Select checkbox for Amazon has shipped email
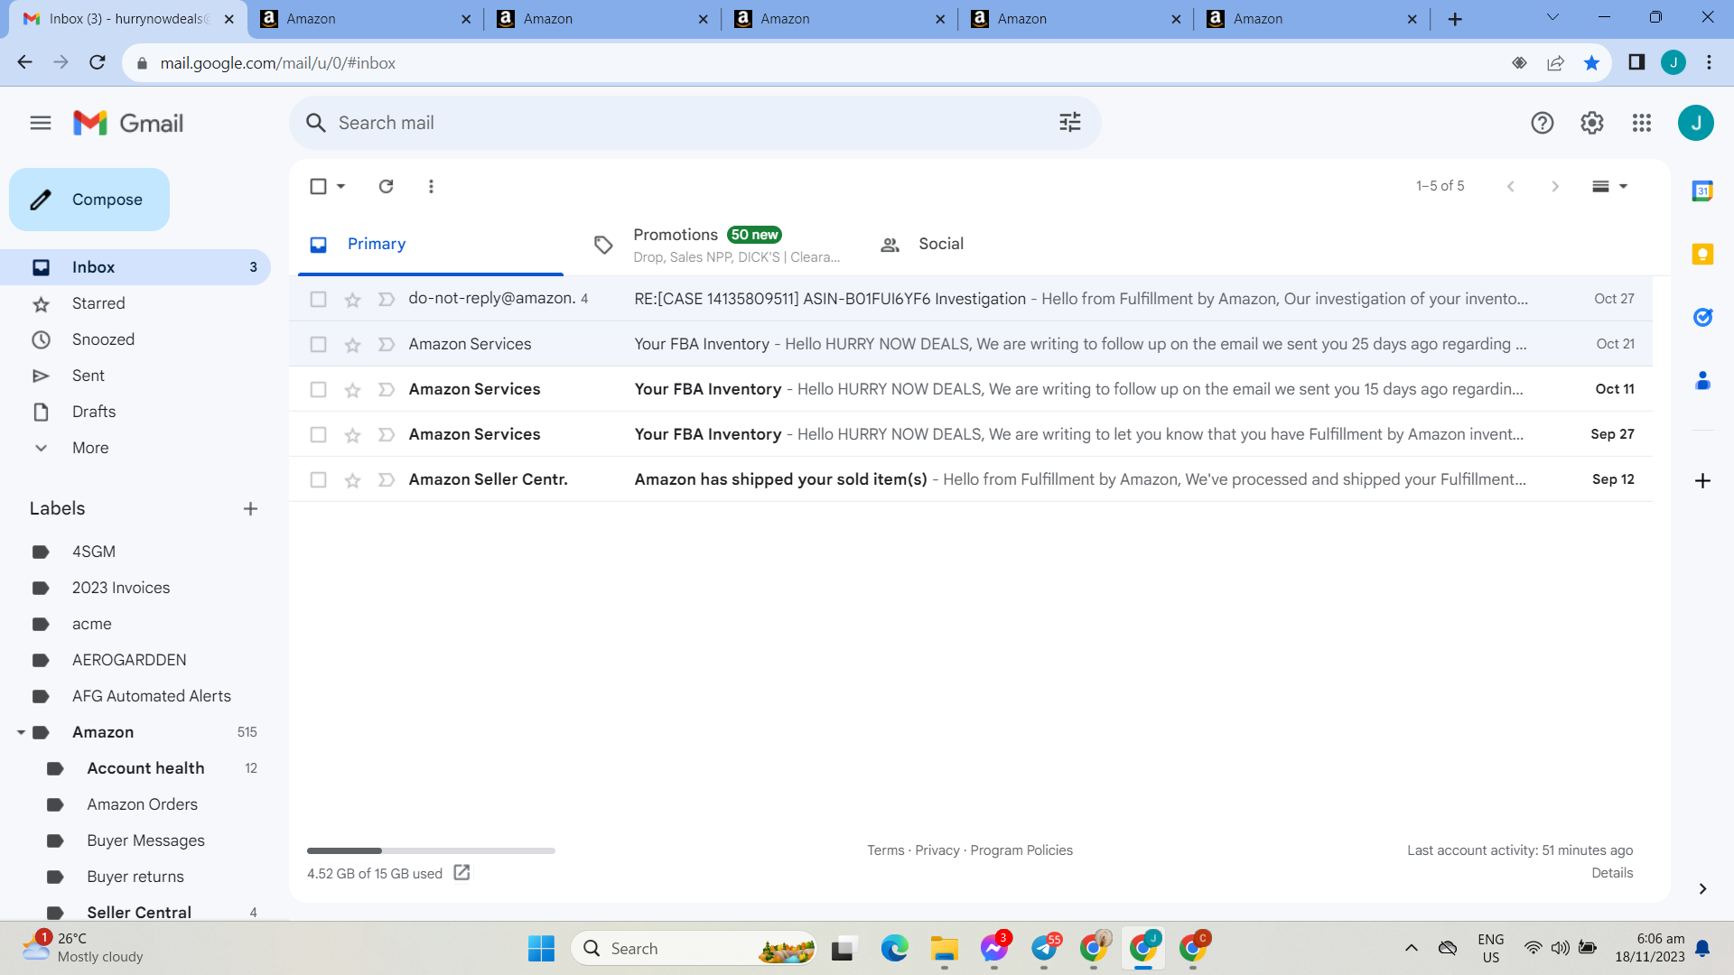1734x975 pixels. [x=318, y=479]
